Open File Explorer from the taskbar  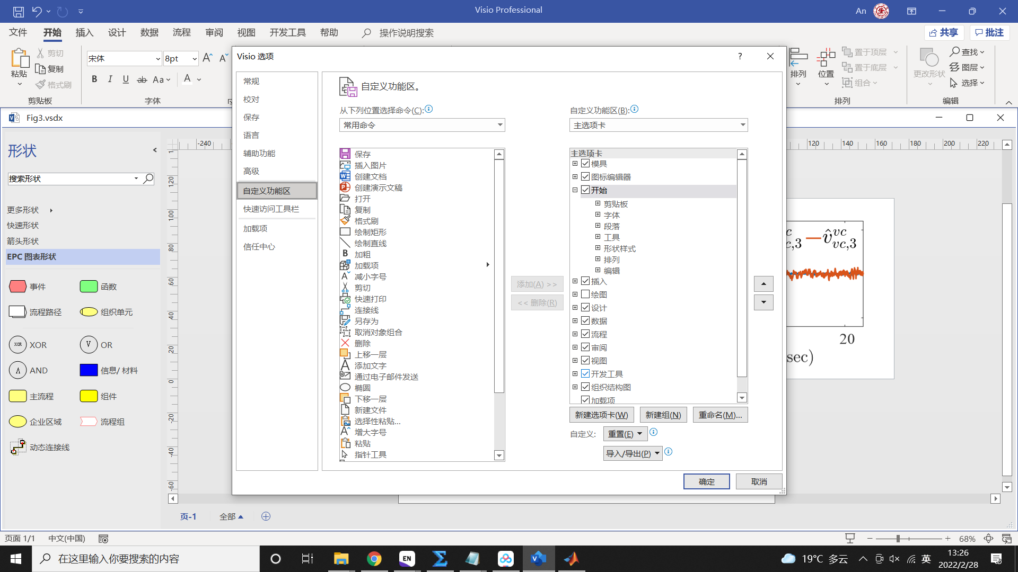tap(341, 559)
